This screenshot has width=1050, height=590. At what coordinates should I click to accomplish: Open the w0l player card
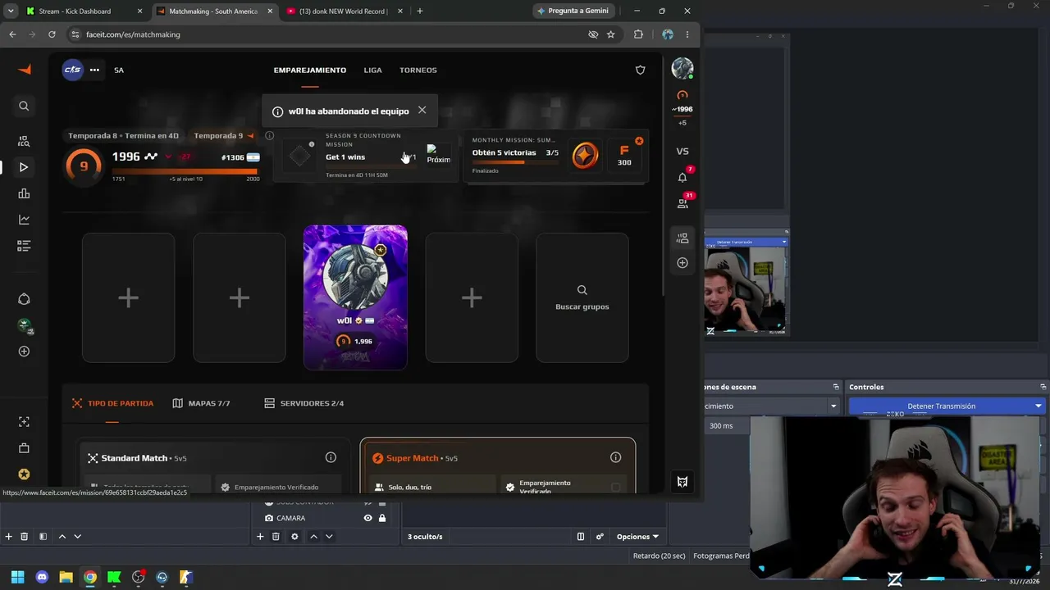point(355,297)
